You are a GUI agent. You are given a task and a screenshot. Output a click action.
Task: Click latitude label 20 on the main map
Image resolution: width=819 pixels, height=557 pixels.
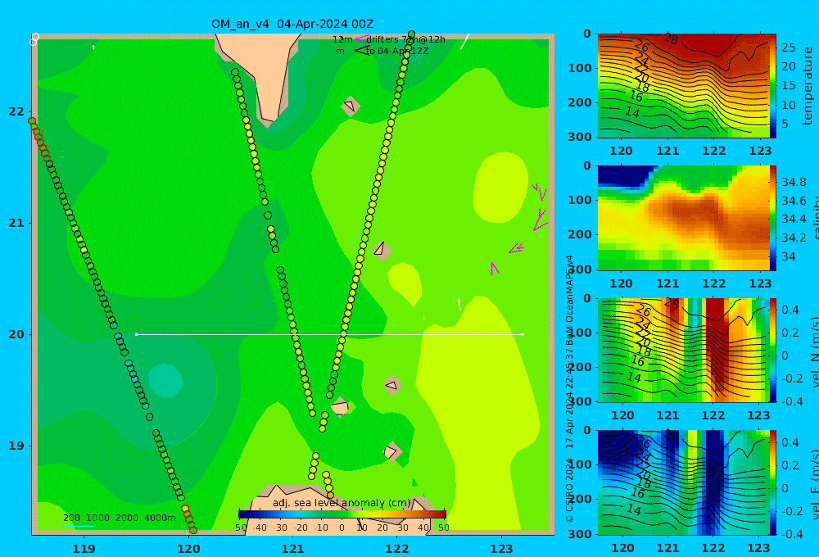(x=16, y=334)
